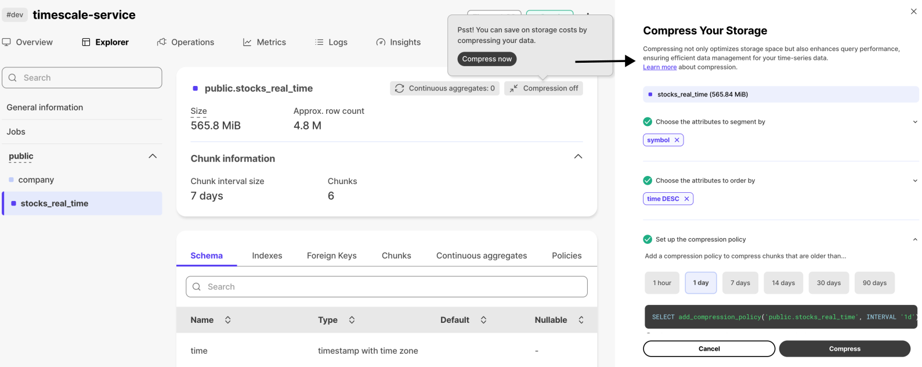Remove the time DESC order tag
Viewport: 922px width, 367px height.
coord(686,199)
